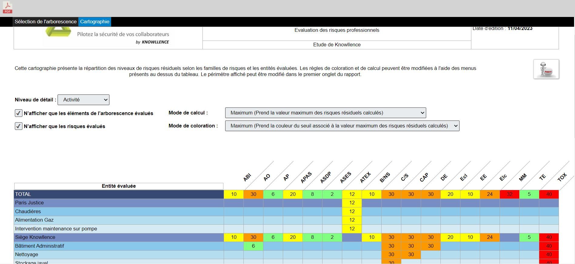Click the 12 cell in Alimentation Gaz row
The height and width of the screenshot is (264, 575).
tap(352, 220)
